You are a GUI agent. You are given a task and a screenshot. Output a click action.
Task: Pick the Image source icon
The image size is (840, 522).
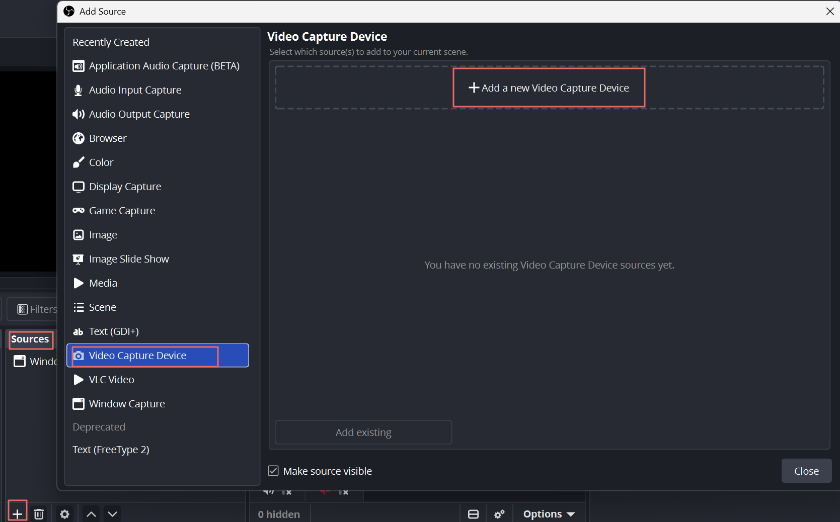pyautogui.click(x=79, y=235)
